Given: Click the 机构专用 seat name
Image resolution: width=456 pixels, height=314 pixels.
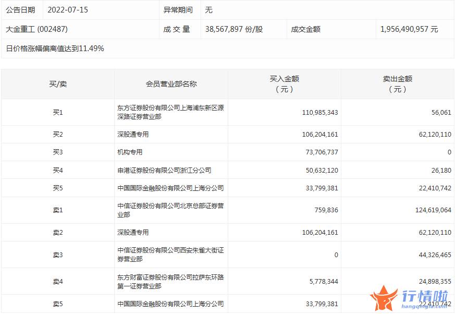Looking at the screenshot, I should click(130, 152).
